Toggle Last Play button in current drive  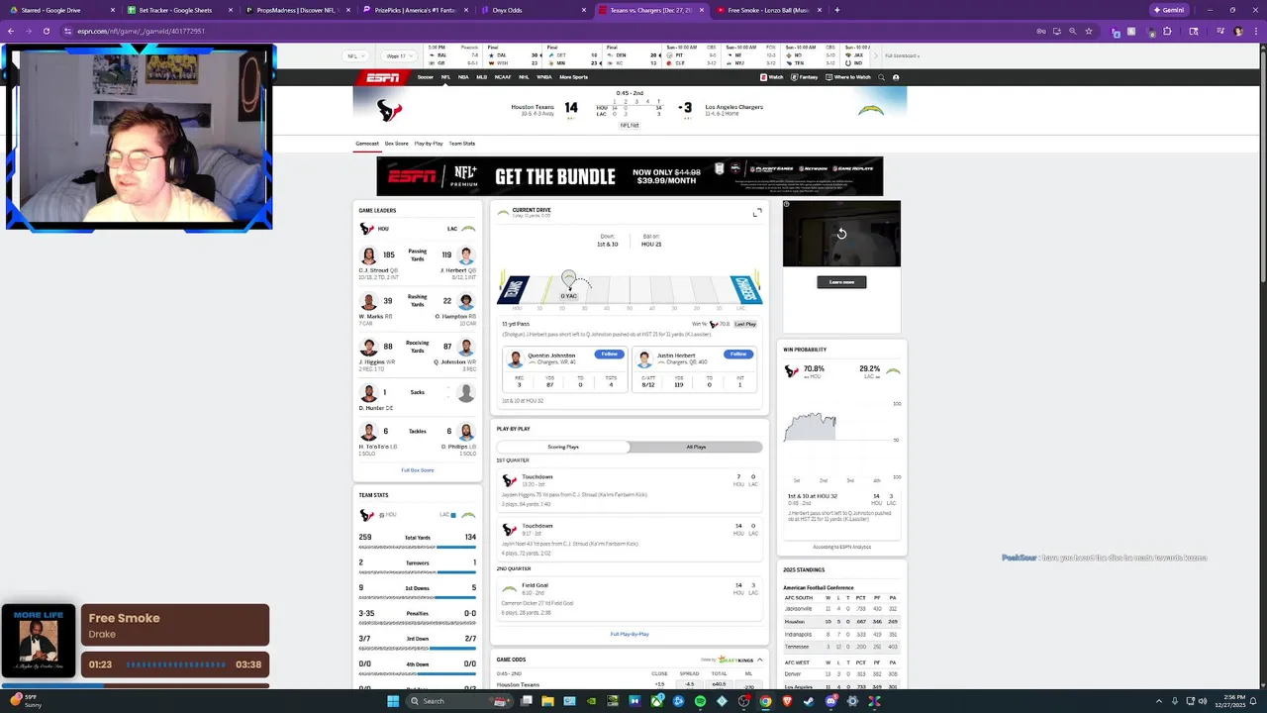(745, 324)
